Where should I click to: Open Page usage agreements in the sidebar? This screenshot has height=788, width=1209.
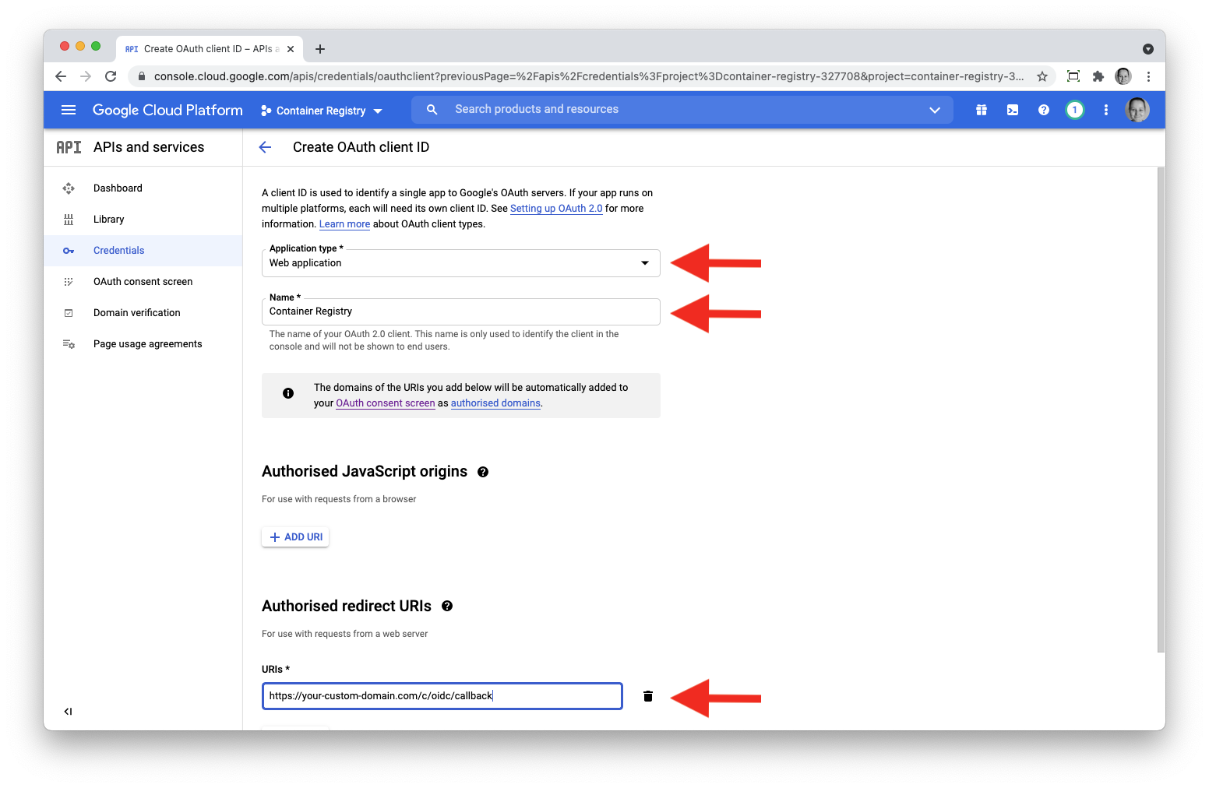[x=143, y=344]
